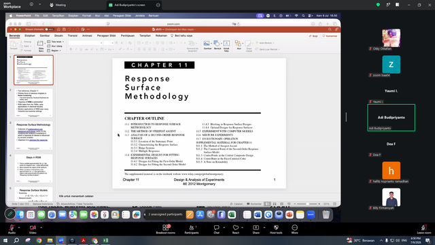This screenshot has width=435, height=245.
Task: Expand share options arrow beside Share
Action: click(x=264, y=227)
